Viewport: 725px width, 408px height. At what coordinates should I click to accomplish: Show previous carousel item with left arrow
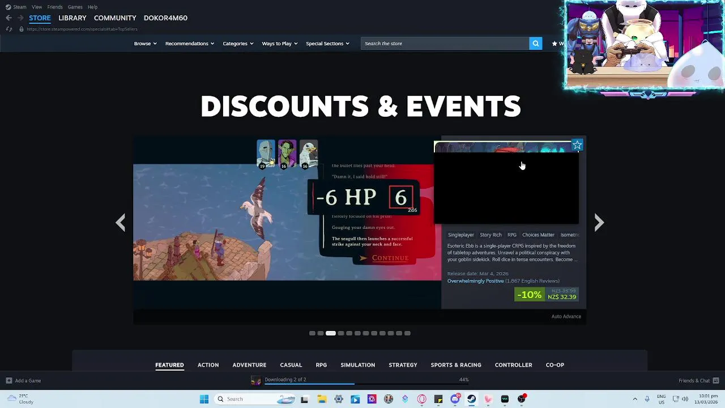click(x=121, y=222)
